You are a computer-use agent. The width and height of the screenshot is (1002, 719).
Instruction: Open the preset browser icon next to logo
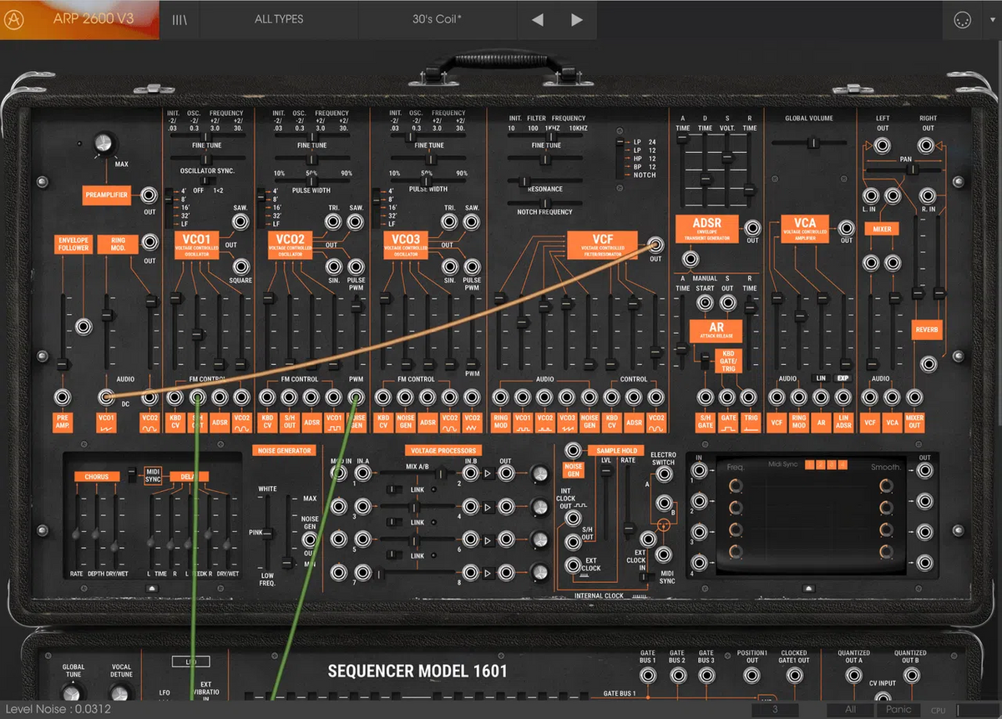coord(178,19)
